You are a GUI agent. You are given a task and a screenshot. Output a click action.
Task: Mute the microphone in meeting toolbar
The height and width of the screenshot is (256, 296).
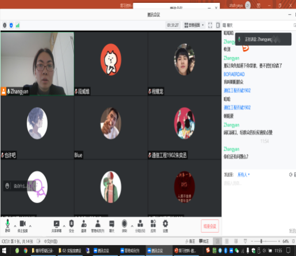pyautogui.click(x=7, y=226)
